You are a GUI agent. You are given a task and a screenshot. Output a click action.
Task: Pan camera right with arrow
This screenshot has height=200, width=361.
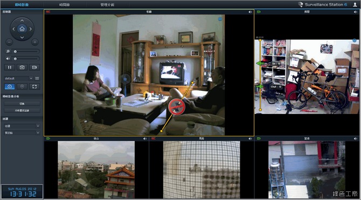coord(30,29)
